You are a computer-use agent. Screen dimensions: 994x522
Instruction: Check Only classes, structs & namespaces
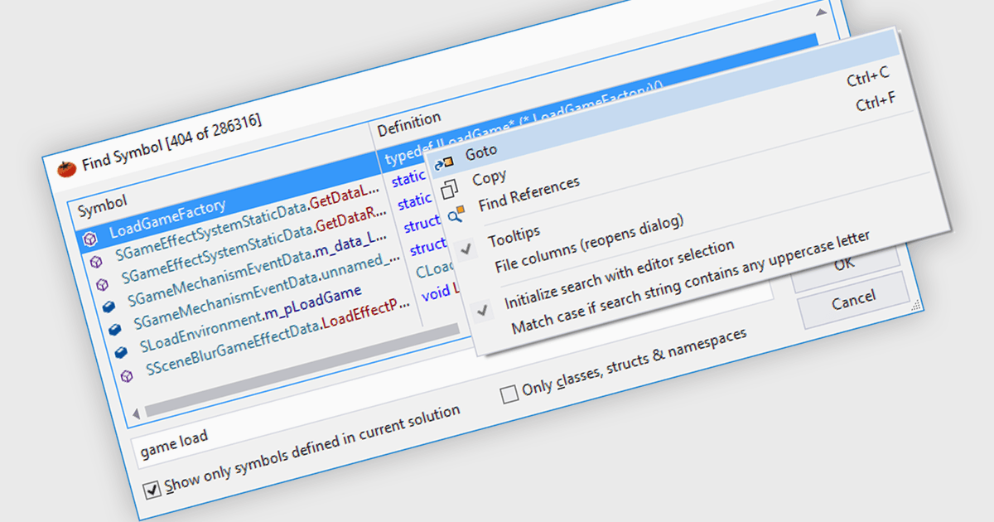(624, 365)
